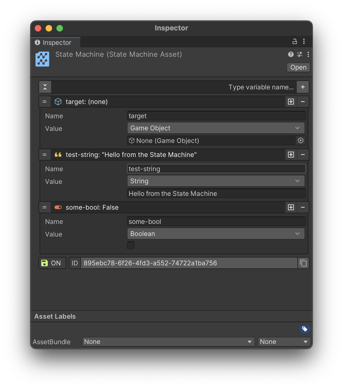
Task: Toggle the some-bool value checkbox
Action: point(131,245)
